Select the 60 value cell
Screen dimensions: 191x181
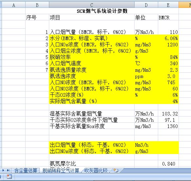(x=168, y=89)
